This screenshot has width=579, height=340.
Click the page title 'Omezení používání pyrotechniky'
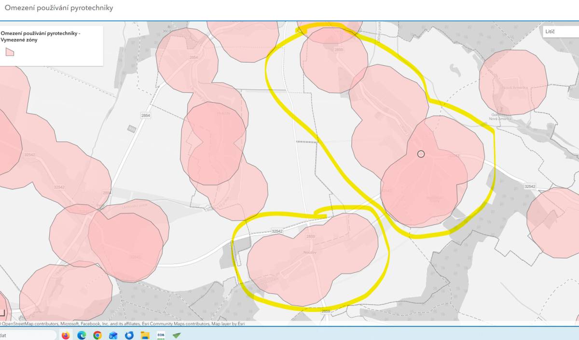tap(59, 8)
